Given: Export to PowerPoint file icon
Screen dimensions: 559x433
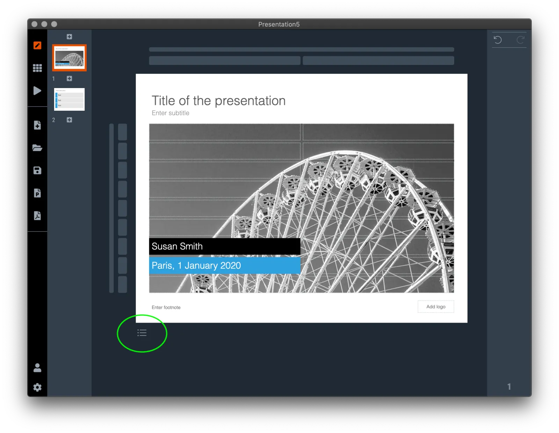Looking at the screenshot, I should click(x=37, y=193).
